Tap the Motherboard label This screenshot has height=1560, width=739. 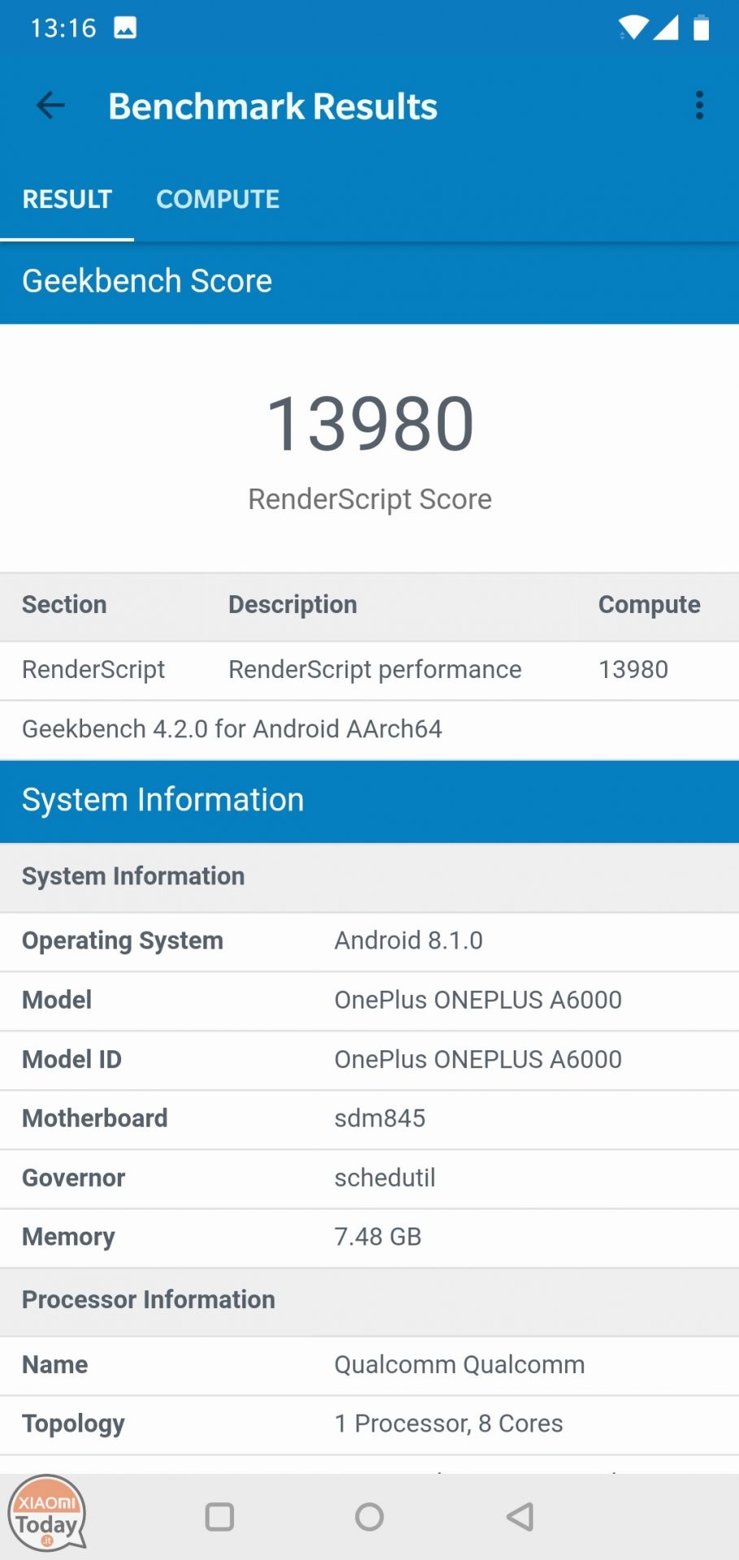pyautogui.click(x=95, y=1119)
